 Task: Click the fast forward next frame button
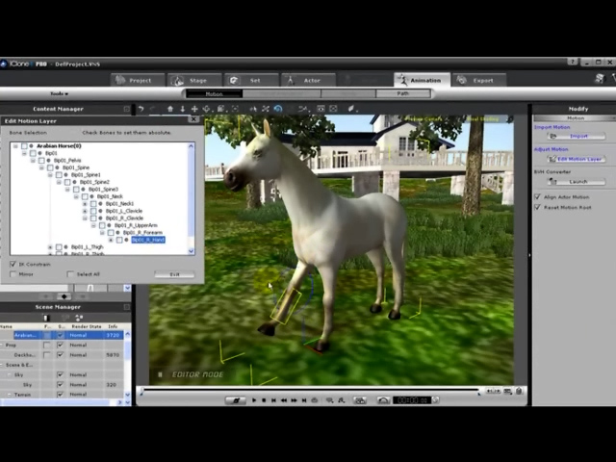point(294,400)
